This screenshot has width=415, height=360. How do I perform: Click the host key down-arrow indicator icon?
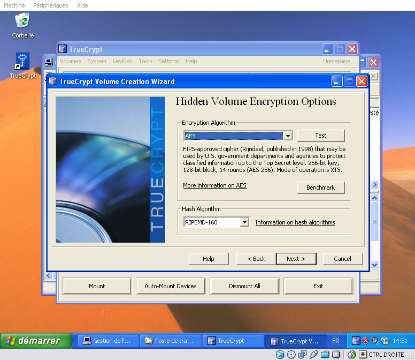coord(363,355)
